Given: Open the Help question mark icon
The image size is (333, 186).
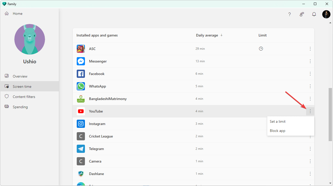Looking at the screenshot, I should pyautogui.click(x=290, y=14).
